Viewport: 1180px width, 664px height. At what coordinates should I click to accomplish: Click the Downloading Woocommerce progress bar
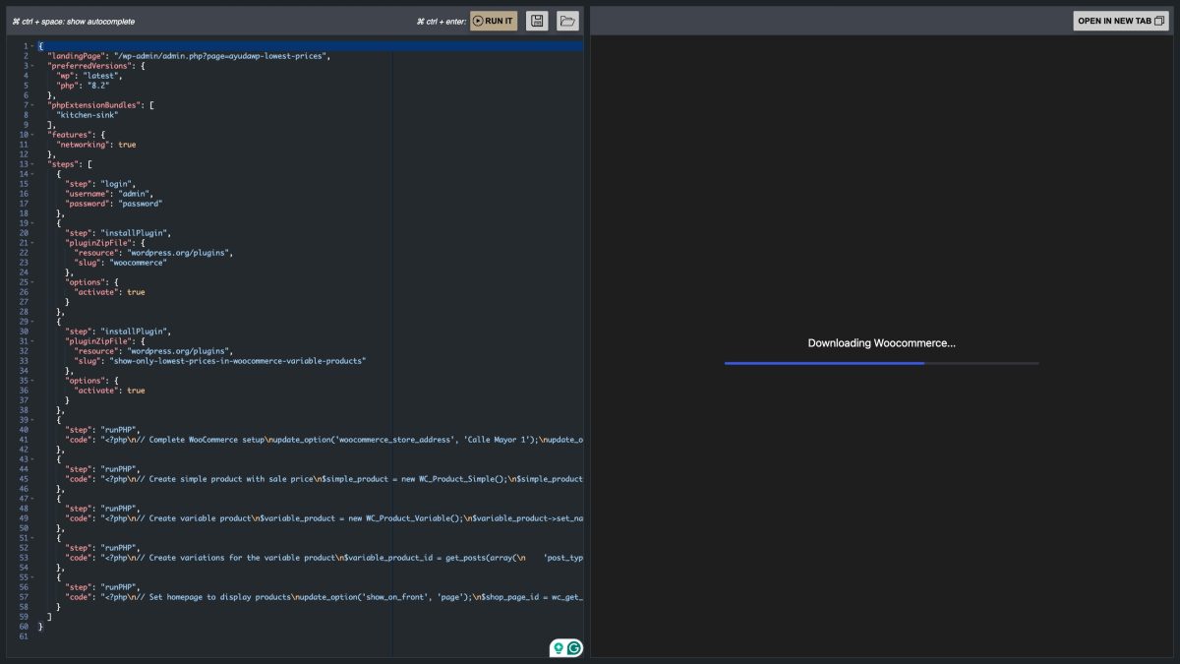point(882,363)
